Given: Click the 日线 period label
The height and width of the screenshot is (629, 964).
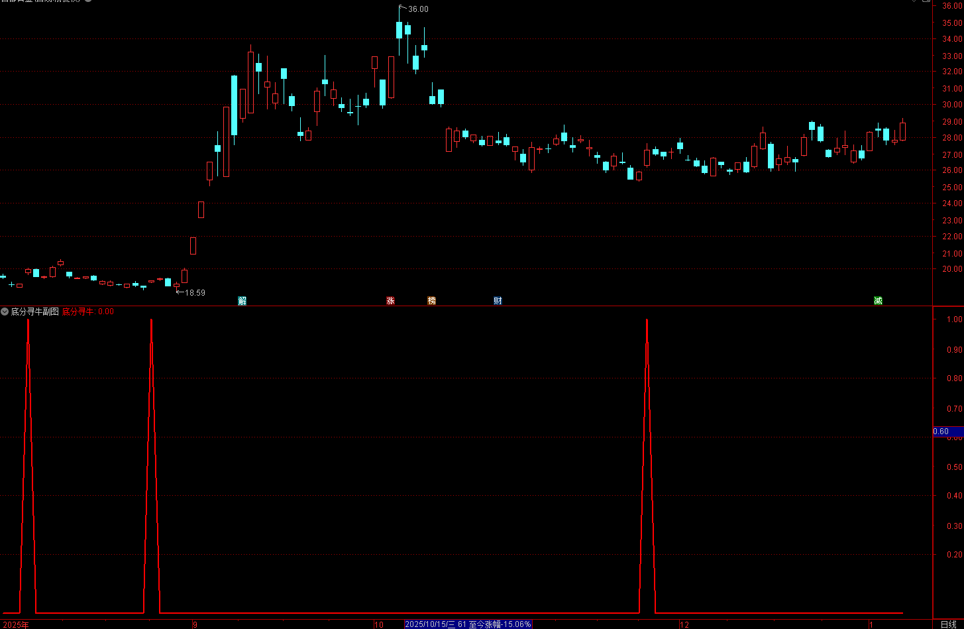Looking at the screenshot, I should [x=948, y=624].
